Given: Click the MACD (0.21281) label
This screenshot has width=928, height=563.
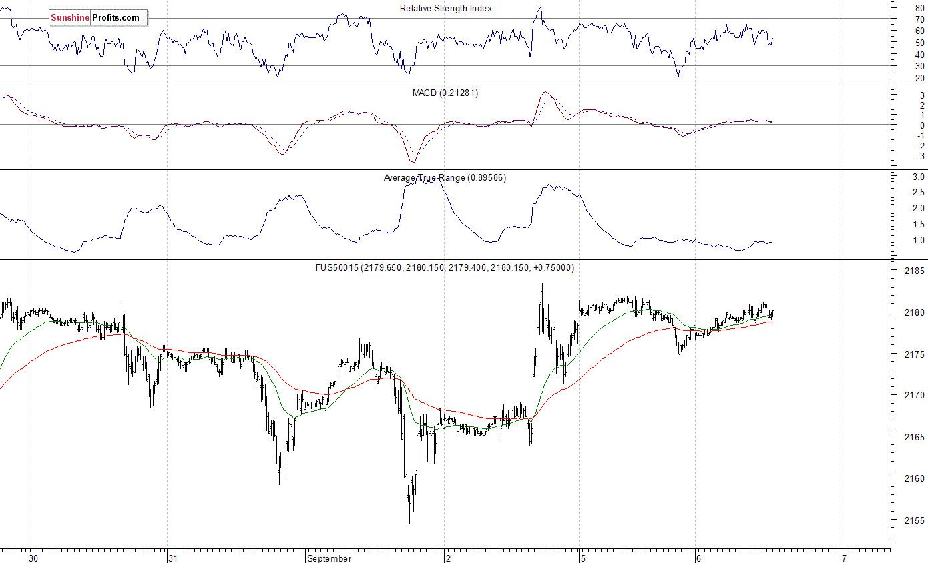Looking at the screenshot, I should coord(445,93).
